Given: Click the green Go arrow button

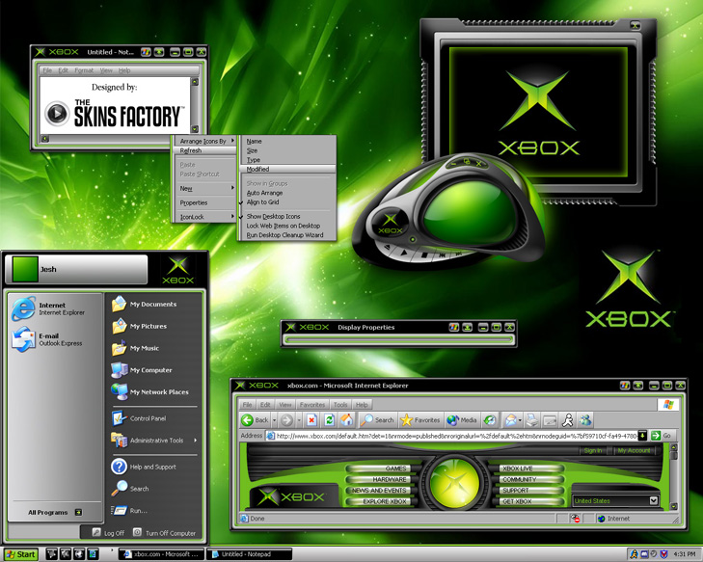Looking at the screenshot, I should pyautogui.click(x=656, y=435).
